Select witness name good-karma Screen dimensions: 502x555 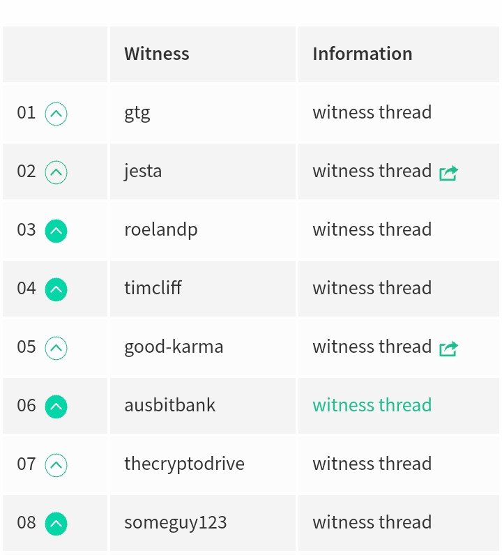pyautogui.click(x=174, y=347)
